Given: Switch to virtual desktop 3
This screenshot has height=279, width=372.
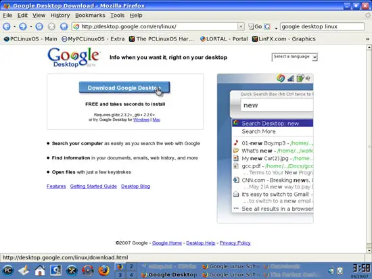Looking at the screenshot, I should [120, 275].
